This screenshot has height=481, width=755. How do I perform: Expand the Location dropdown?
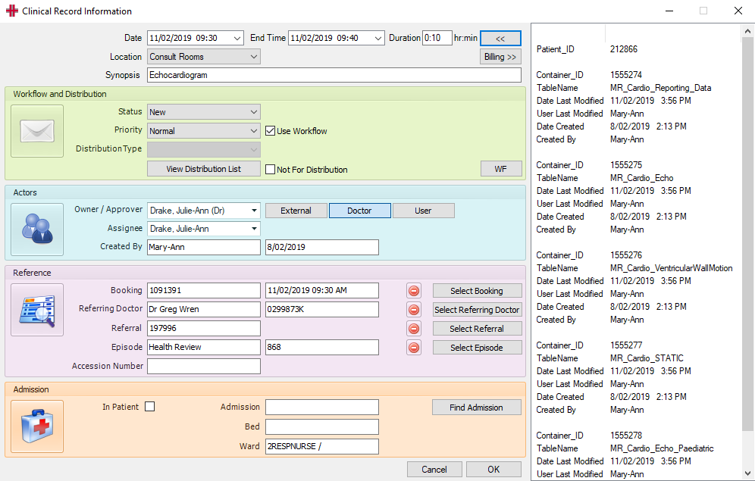point(254,57)
